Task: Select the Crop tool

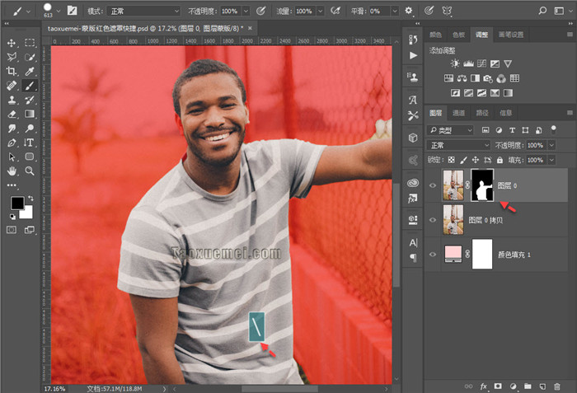Action: [12, 71]
